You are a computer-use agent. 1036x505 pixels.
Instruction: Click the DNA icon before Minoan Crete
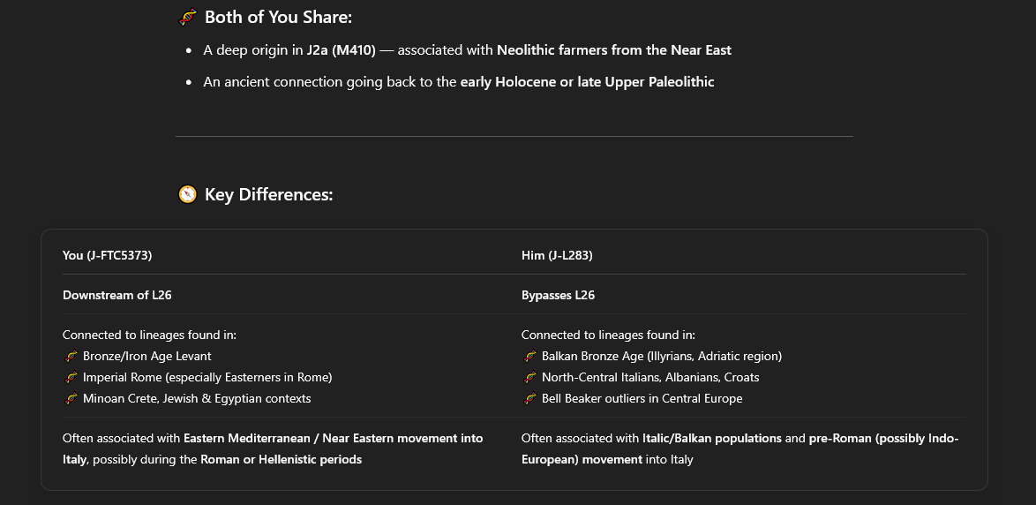tap(71, 398)
